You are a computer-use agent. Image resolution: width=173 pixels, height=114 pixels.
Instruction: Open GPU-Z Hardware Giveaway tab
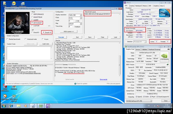pos(154,49)
